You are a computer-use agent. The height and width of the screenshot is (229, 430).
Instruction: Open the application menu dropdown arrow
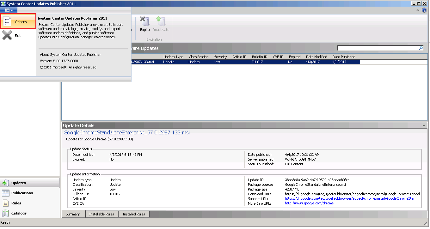point(12,10)
